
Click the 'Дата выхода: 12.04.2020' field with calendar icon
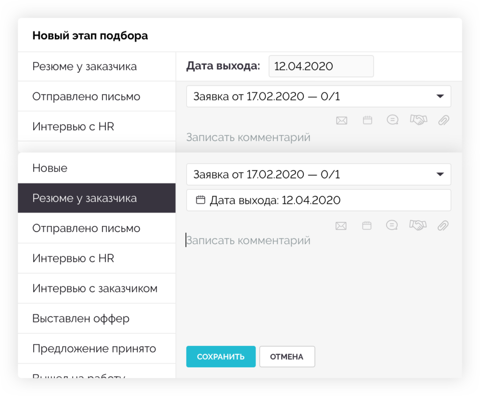318,201
